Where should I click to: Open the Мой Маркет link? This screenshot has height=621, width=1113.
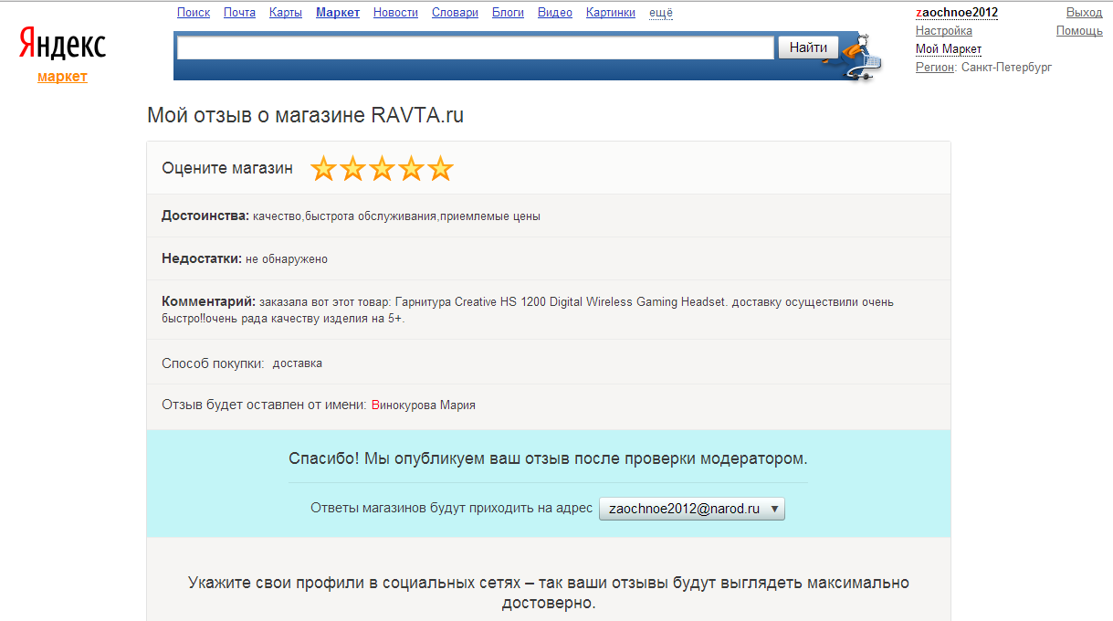click(949, 49)
